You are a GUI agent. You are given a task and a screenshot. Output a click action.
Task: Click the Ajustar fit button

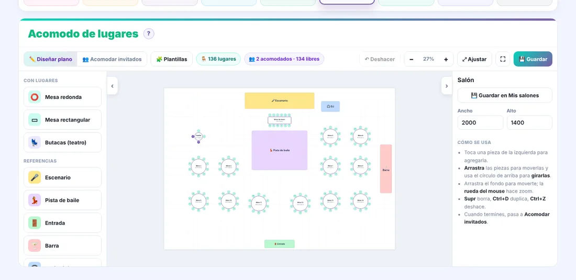474,59
